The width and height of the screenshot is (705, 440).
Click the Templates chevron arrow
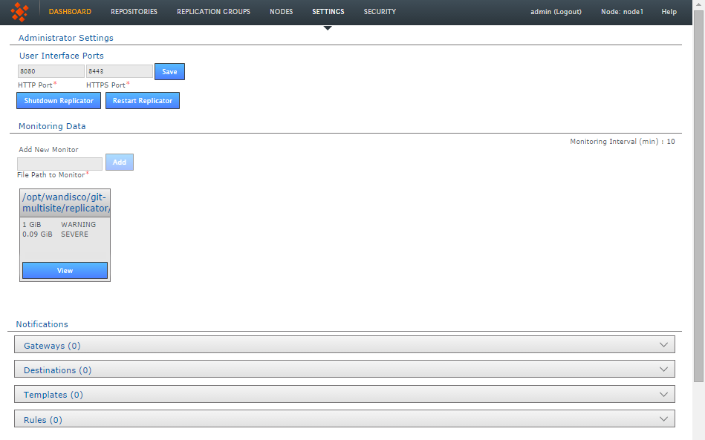point(663,394)
